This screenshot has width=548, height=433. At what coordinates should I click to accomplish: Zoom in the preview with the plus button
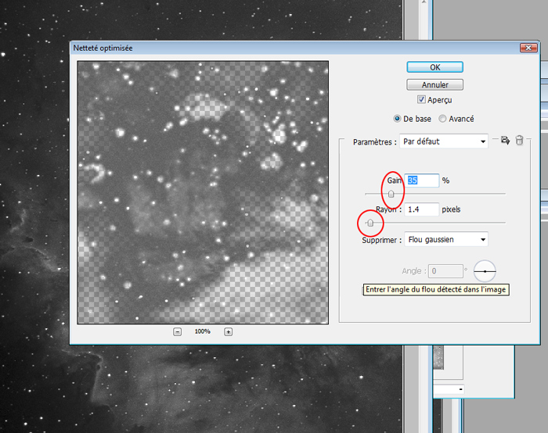tap(229, 332)
